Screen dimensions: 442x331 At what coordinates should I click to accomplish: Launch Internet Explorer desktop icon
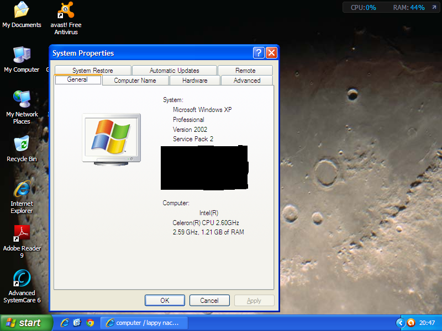coord(22,197)
